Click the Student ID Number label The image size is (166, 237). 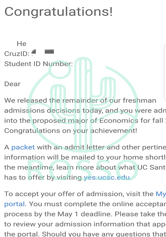39,64
